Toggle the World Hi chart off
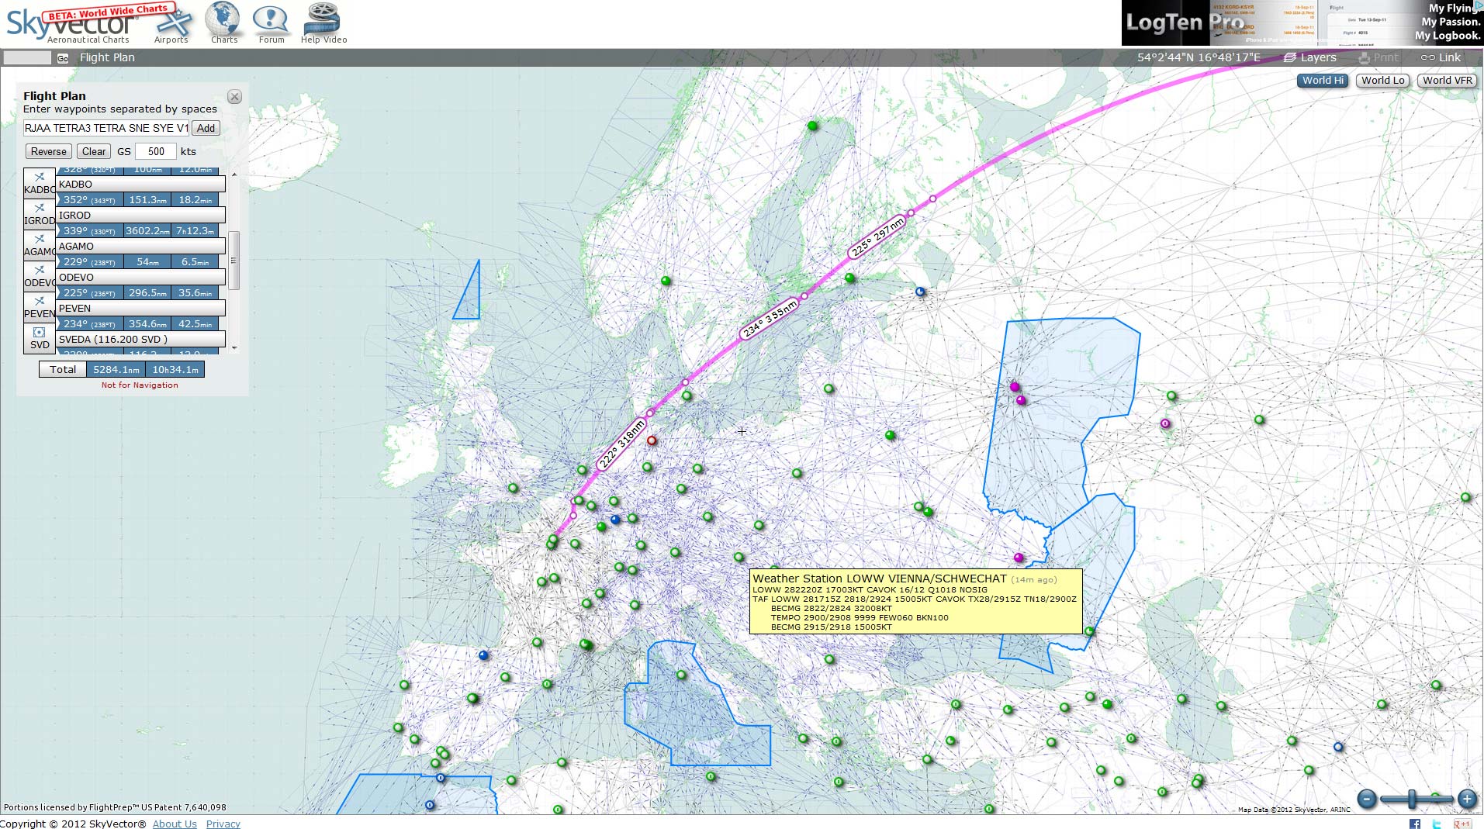The image size is (1484, 829). [1322, 80]
